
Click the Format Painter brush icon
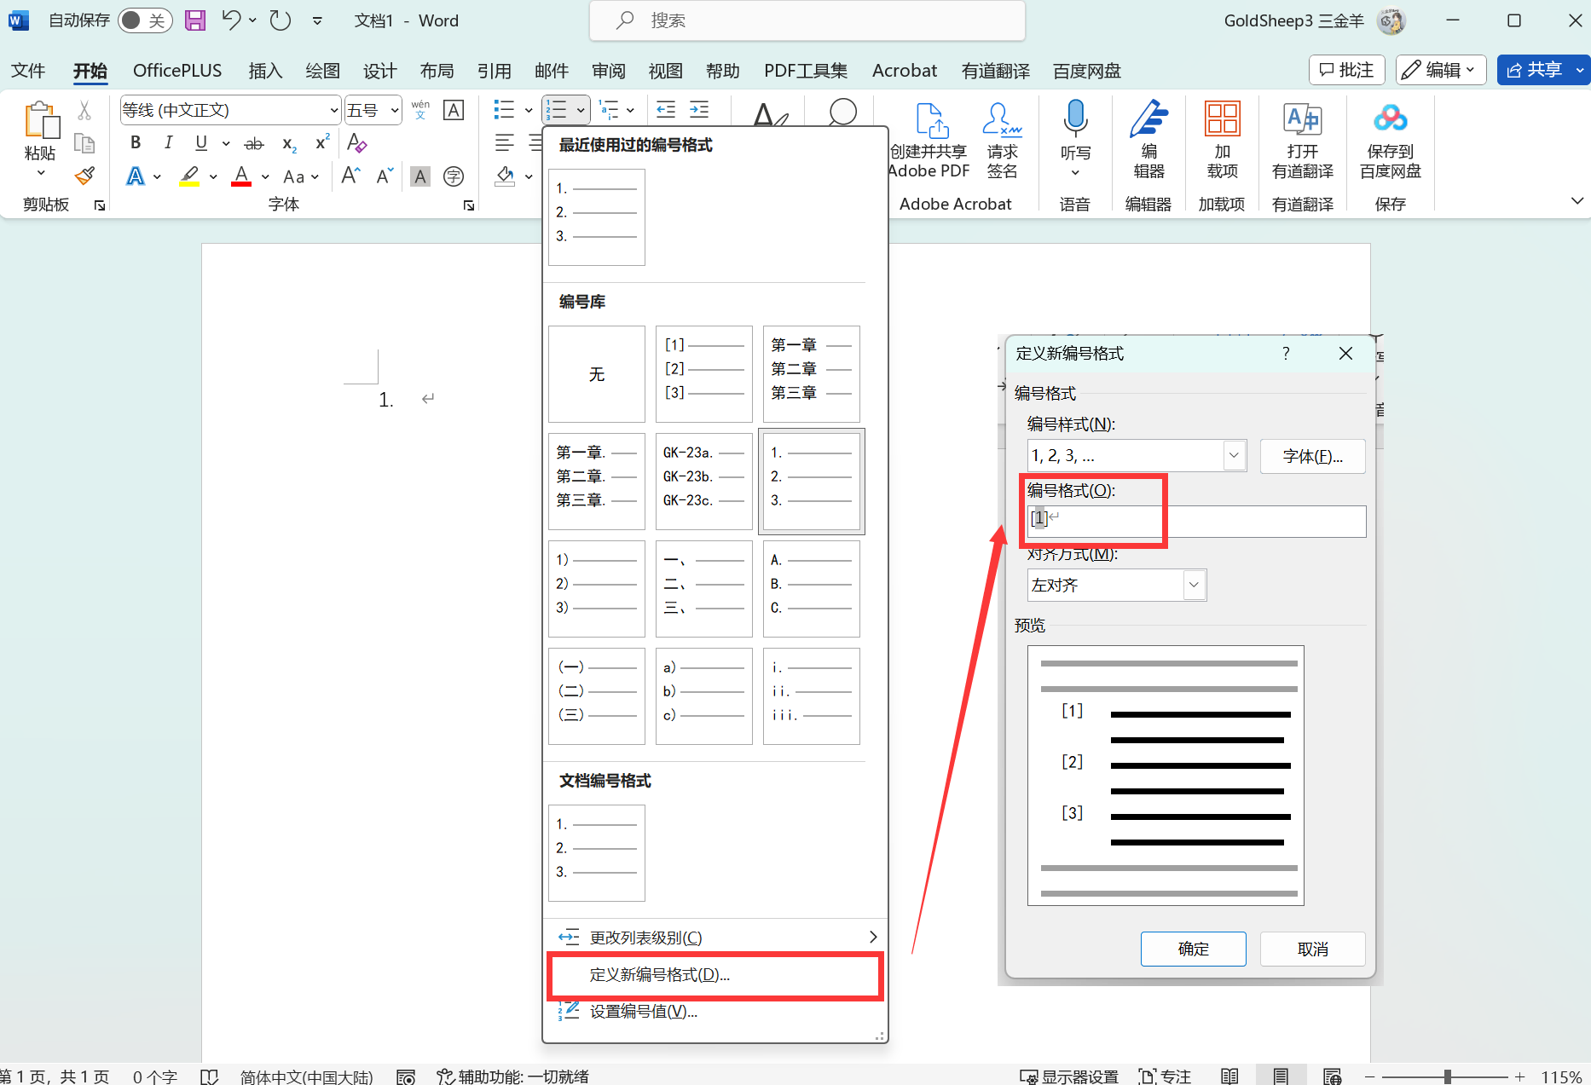84,176
